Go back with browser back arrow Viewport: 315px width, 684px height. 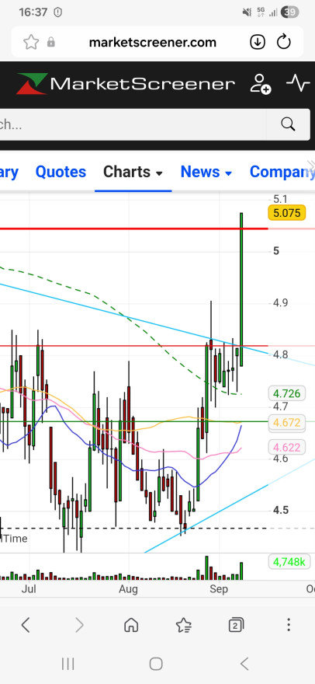[x=26, y=625]
